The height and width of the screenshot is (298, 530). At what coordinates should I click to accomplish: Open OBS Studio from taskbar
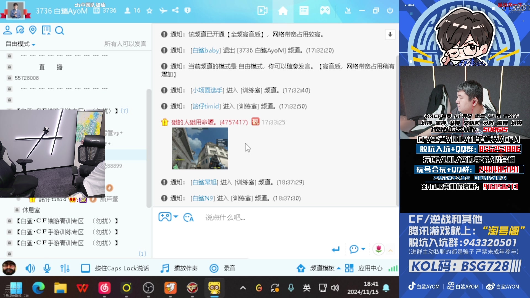(x=148, y=288)
